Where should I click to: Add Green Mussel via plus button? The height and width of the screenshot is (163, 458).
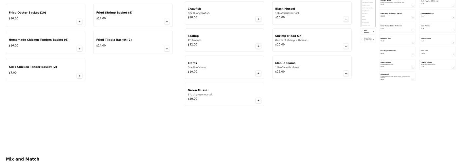(x=258, y=101)
